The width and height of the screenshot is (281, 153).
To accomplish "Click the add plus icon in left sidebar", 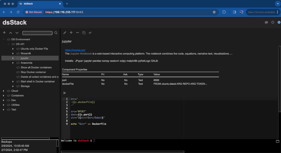I will [x=4, y=33].
